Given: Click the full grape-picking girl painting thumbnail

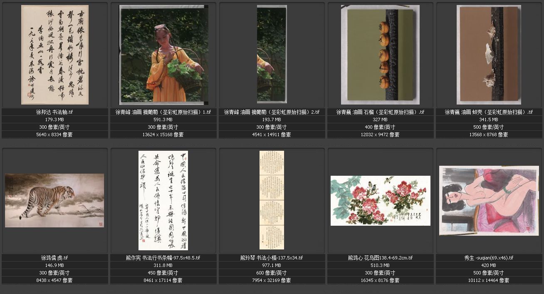Looking at the screenshot, I should (163, 55).
